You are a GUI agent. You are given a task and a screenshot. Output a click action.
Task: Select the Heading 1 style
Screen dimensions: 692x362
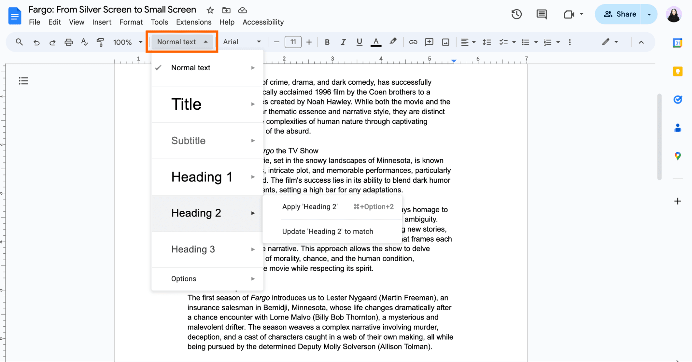207,177
